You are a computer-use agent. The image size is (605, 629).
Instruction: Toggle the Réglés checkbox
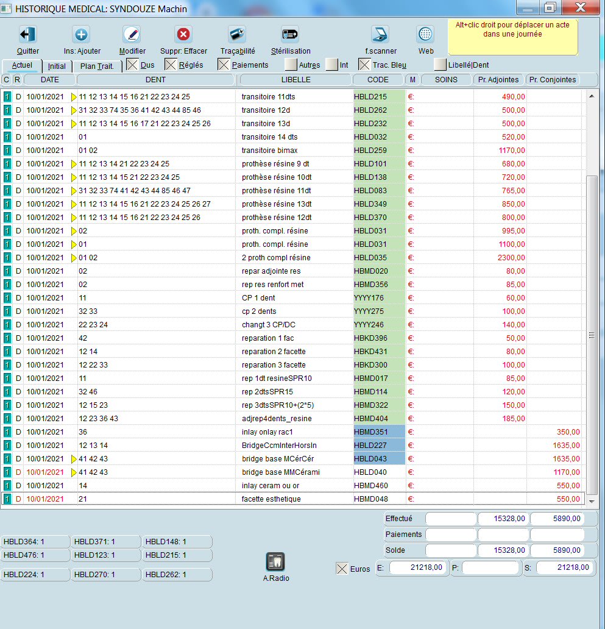click(x=171, y=65)
